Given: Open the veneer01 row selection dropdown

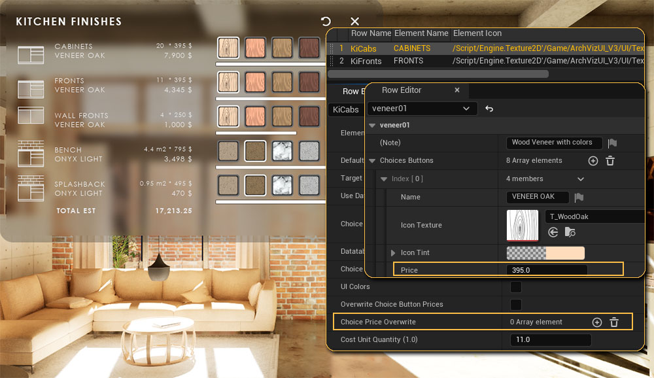Looking at the screenshot, I should click(x=422, y=109).
